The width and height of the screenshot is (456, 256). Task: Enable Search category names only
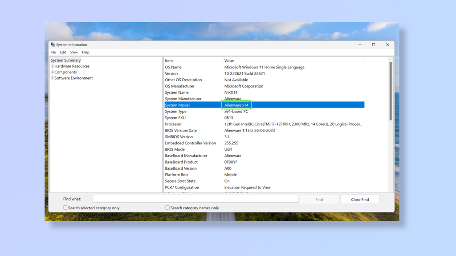pyautogui.click(x=167, y=208)
